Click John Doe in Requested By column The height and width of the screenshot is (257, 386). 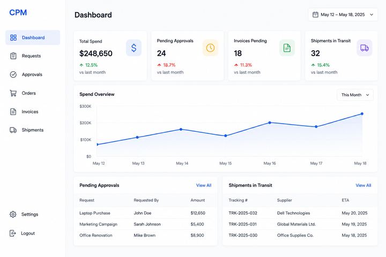pos(143,213)
